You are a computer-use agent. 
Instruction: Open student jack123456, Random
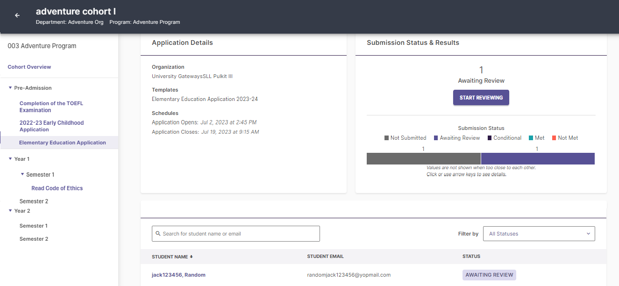tap(178, 275)
